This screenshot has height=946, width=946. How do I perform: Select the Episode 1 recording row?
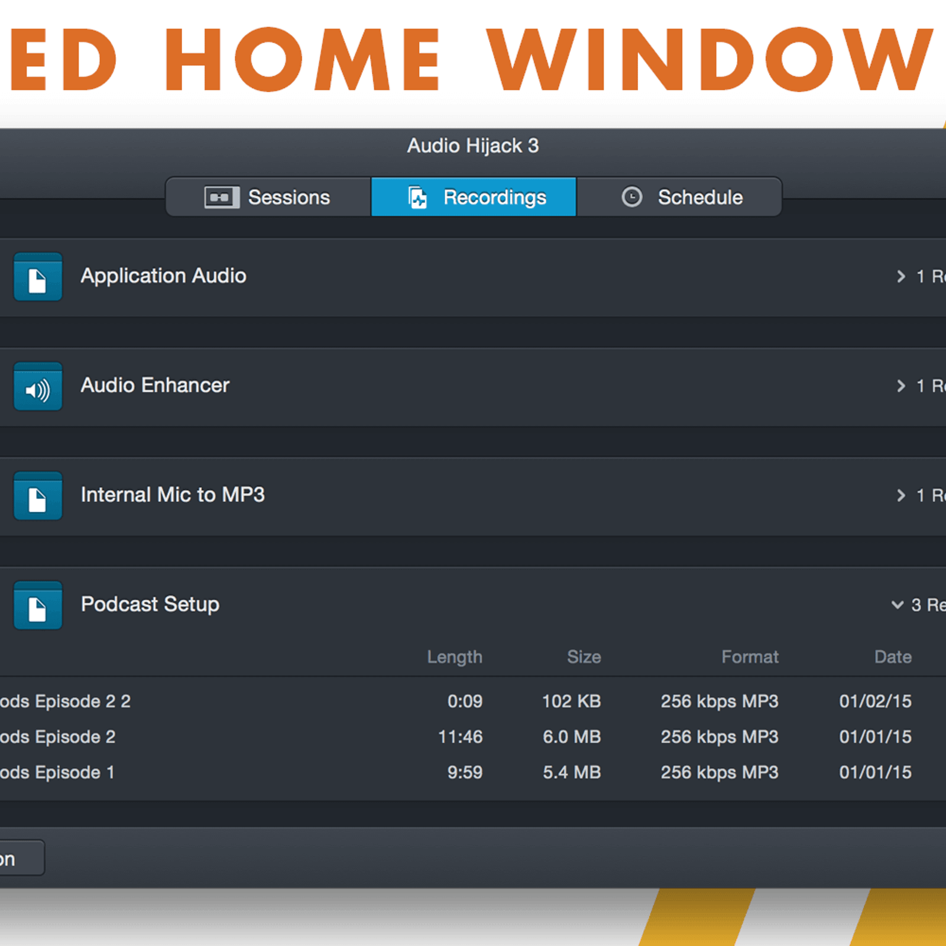(473, 772)
